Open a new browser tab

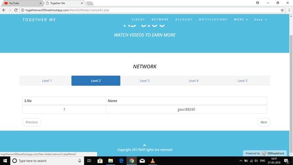(x=90, y=3)
